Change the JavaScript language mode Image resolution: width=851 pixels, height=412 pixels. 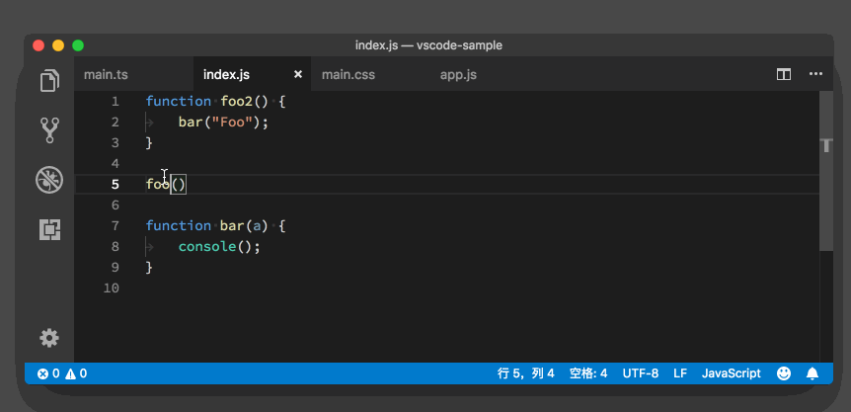coord(732,373)
